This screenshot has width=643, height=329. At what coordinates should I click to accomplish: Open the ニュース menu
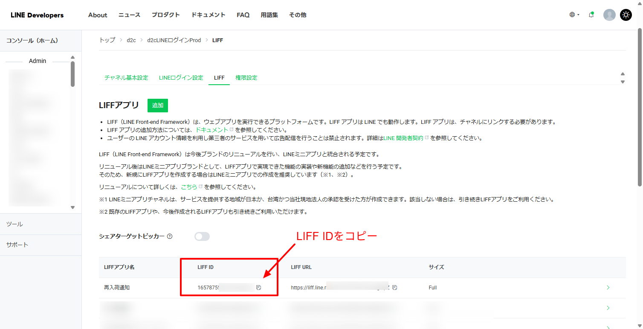[x=129, y=15]
